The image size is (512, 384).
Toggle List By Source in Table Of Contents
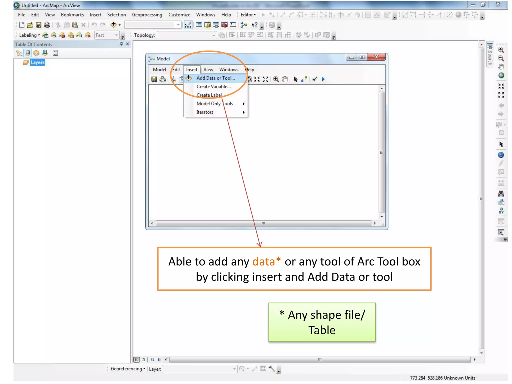28,53
